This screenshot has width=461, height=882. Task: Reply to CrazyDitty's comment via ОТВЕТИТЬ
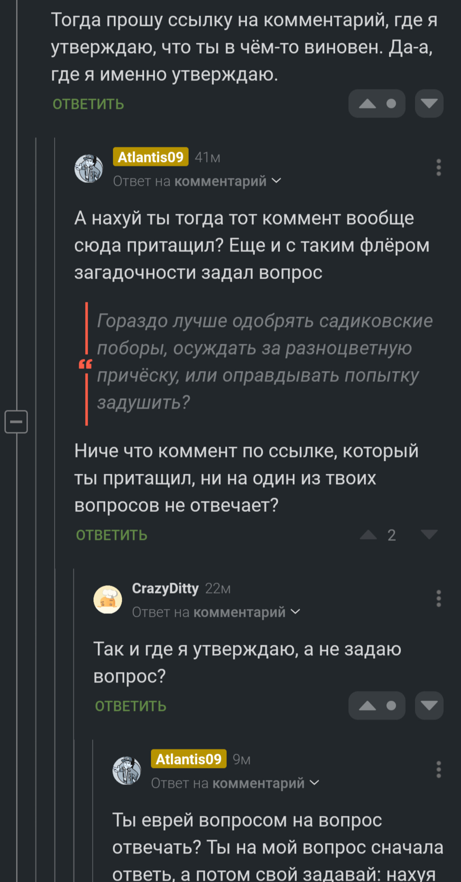(x=131, y=706)
